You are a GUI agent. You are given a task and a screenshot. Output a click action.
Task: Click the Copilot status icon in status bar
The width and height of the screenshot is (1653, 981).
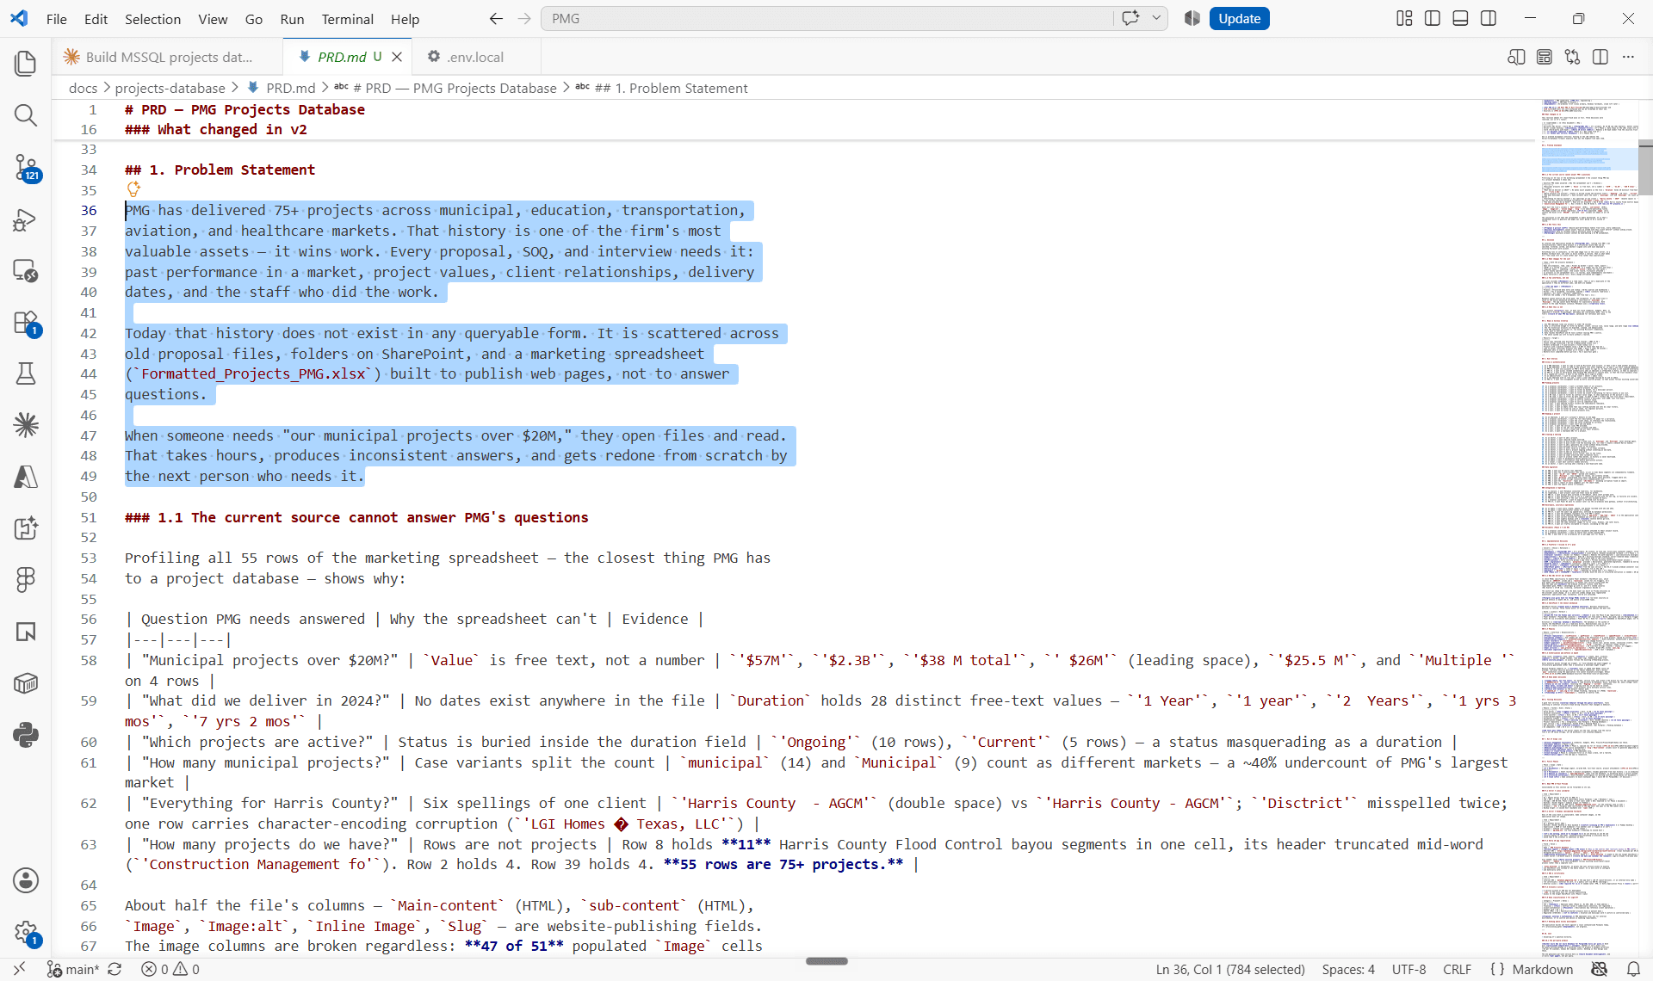tap(1600, 969)
